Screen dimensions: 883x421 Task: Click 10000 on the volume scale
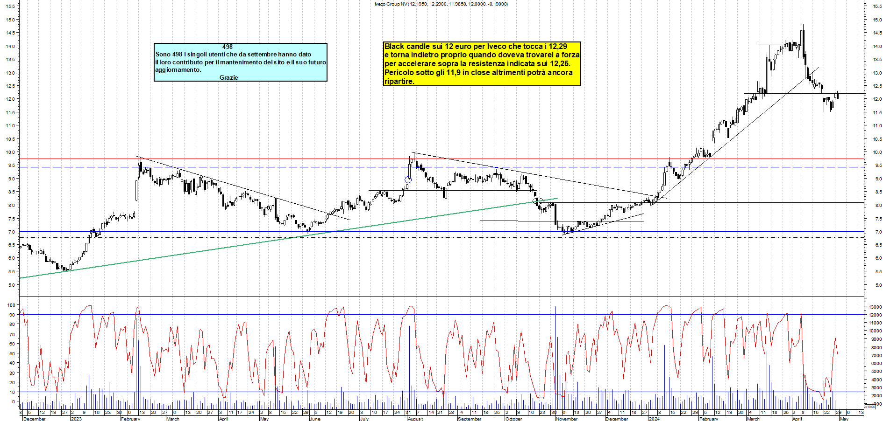pyautogui.click(x=875, y=331)
